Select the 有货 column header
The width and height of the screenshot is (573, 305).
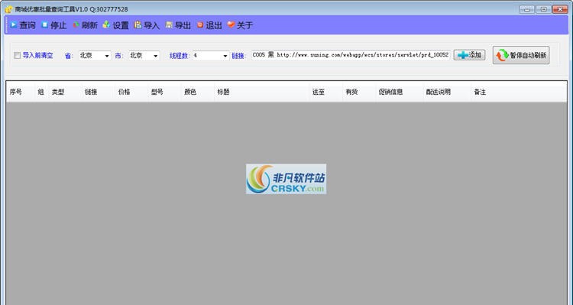[x=359, y=92]
